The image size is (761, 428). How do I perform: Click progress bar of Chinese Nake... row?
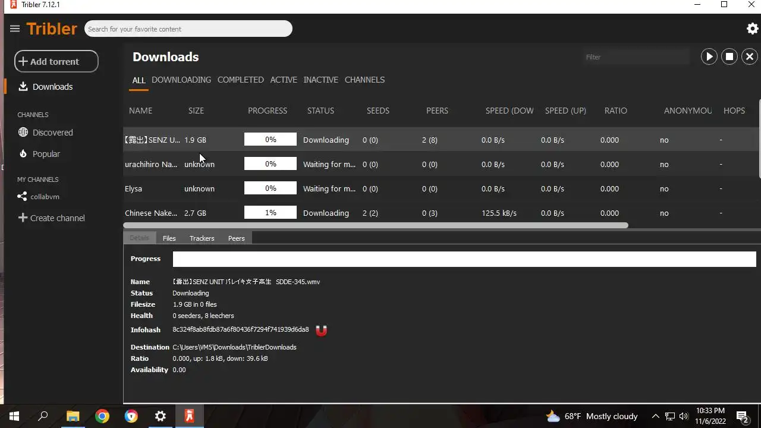(x=271, y=213)
